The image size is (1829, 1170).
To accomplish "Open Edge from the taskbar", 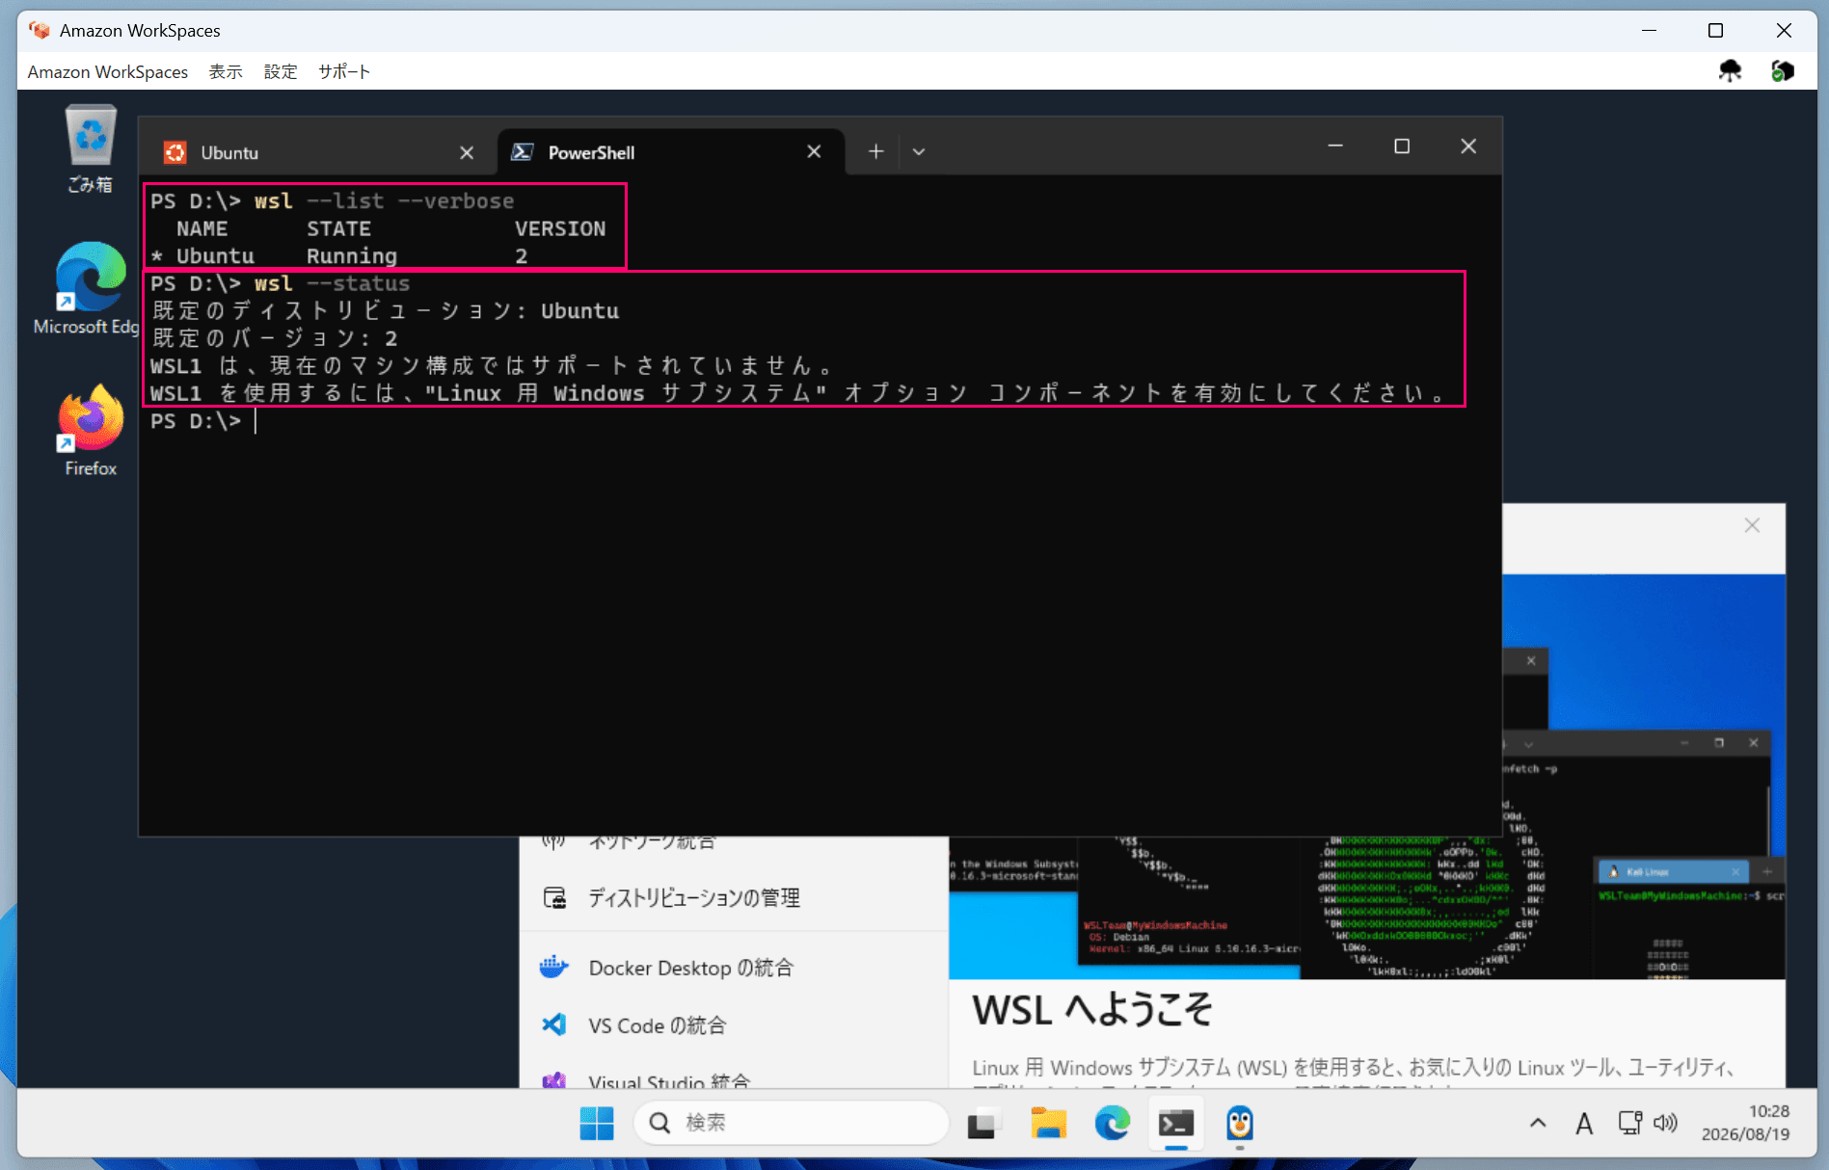I will pyautogui.click(x=1112, y=1123).
